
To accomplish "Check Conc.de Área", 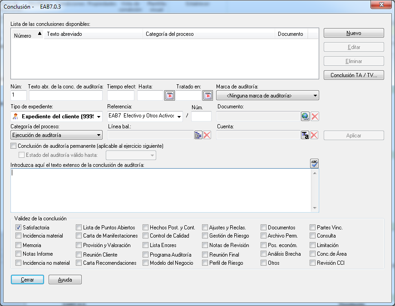I will coord(313,254).
